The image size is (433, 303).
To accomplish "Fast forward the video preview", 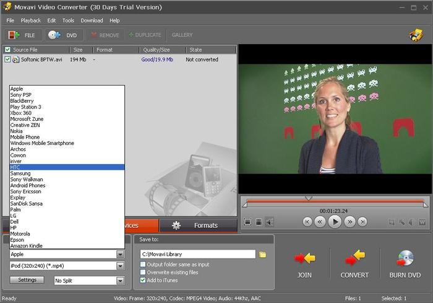I will tap(349, 222).
